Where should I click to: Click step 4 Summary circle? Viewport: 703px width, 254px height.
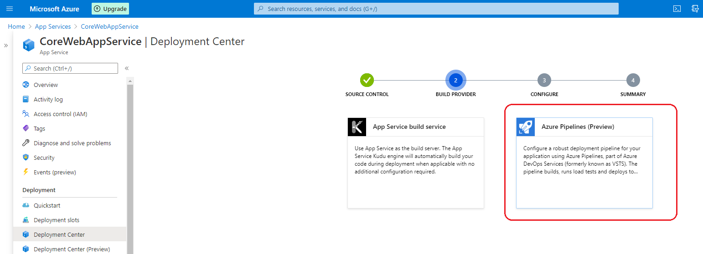[633, 81]
